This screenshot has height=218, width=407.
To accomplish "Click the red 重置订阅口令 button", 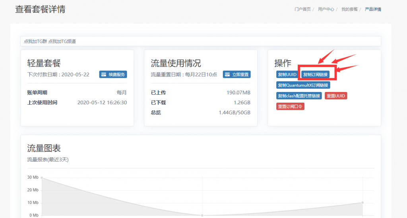I will 290,106.
